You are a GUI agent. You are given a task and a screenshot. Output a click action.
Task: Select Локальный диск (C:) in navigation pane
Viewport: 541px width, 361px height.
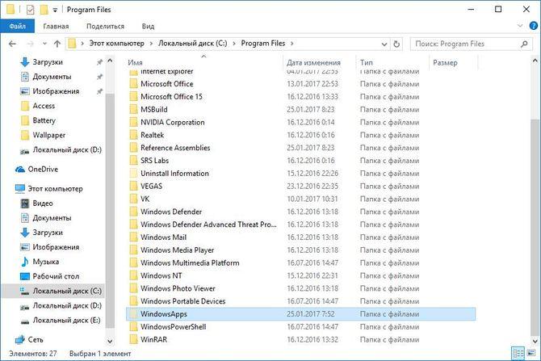click(67, 291)
